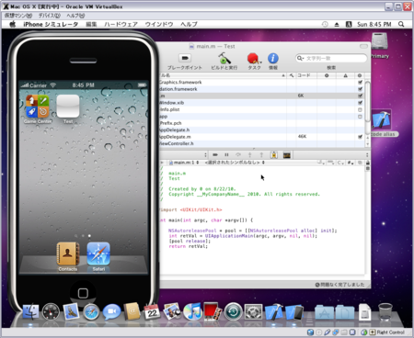Open the Trash in the Dock
The image size is (414, 338).
tap(385, 312)
